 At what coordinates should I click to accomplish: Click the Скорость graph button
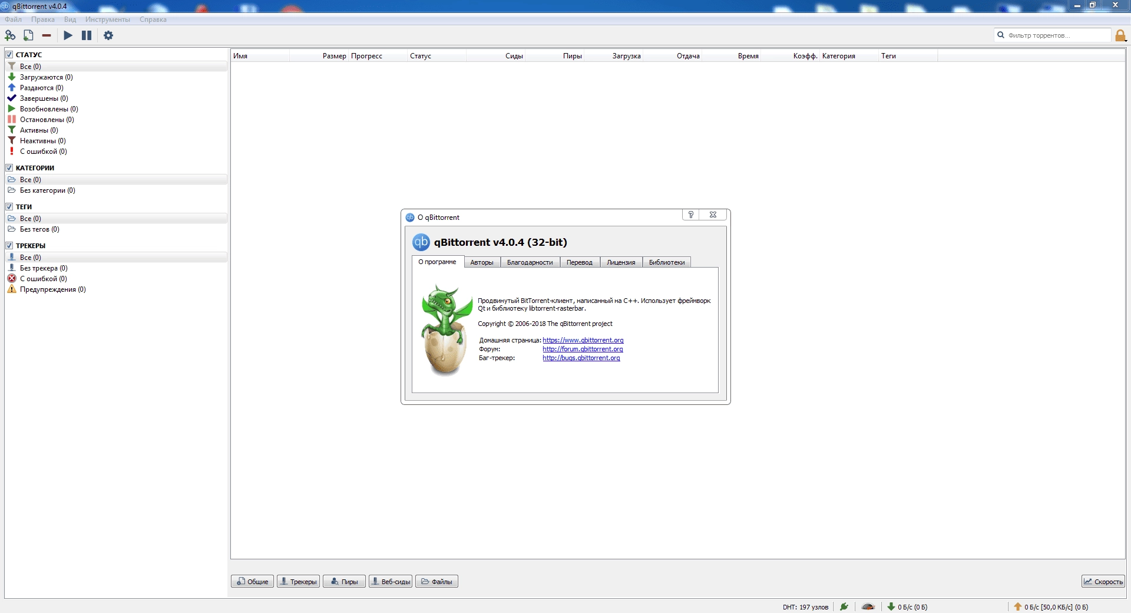(x=1103, y=581)
